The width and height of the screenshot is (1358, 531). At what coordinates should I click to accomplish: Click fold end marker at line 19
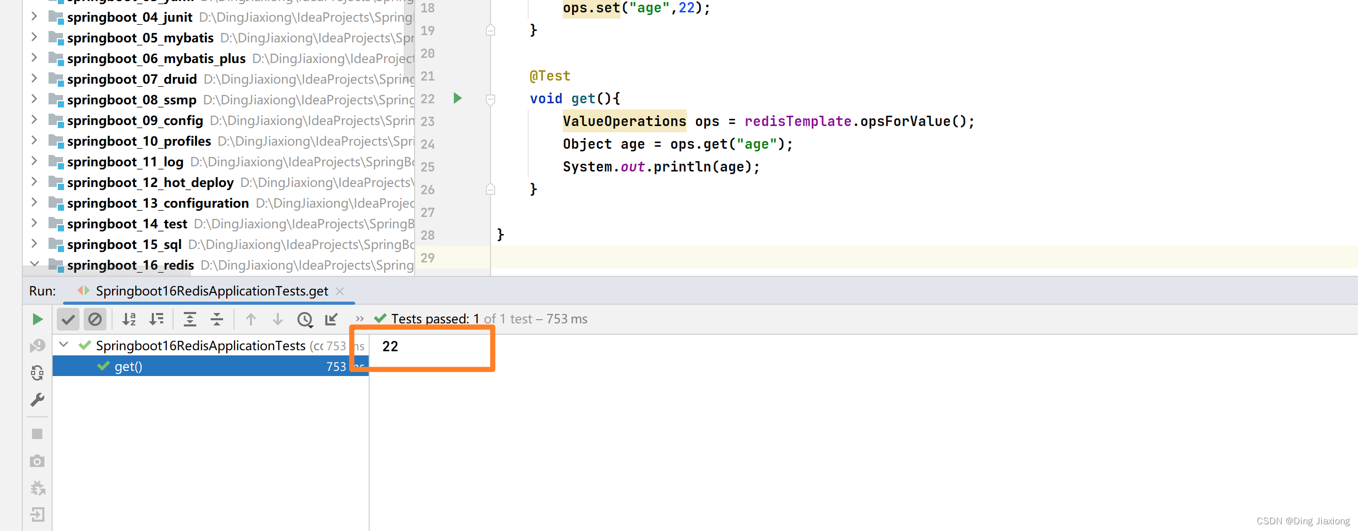(490, 30)
